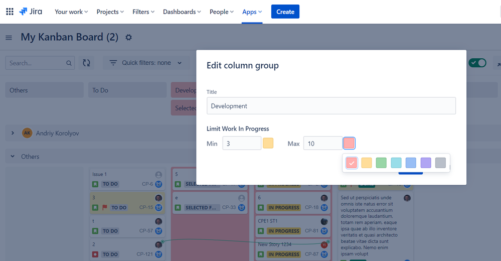Click the unassigned avatar on Issue 1 card
Viewport: 501px width, 261px height.
[x=158, y=175]
